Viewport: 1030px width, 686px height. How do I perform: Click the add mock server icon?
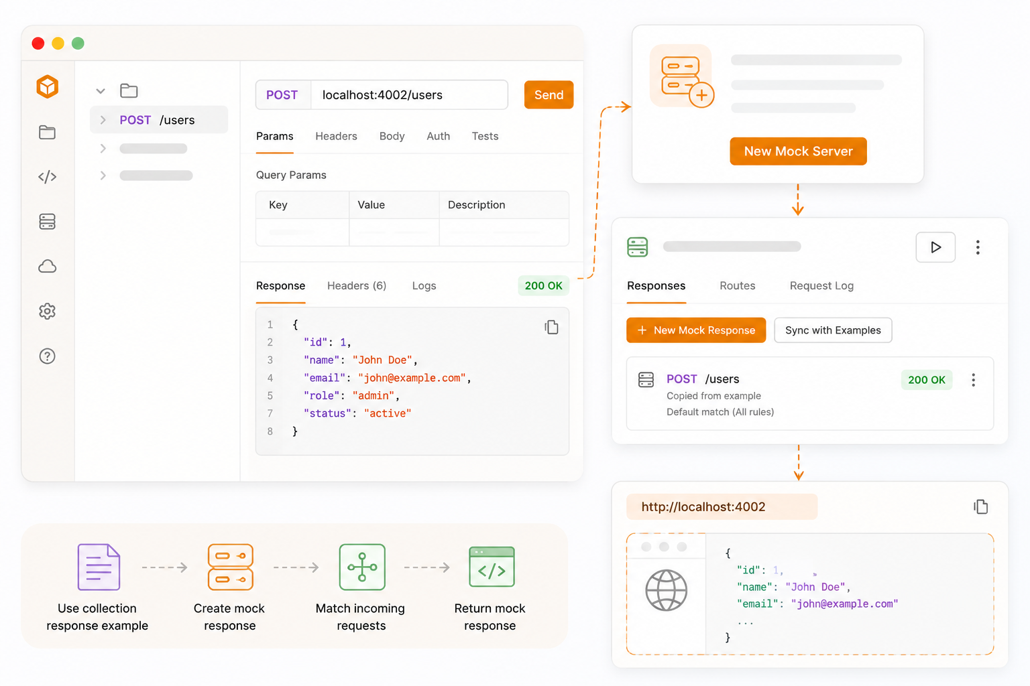click(682, 76)
